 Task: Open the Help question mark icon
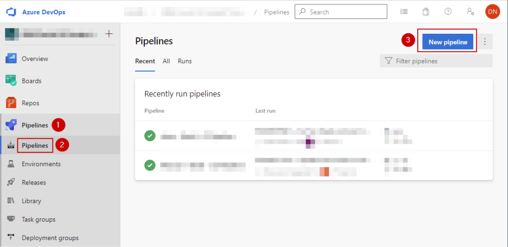(448, 11)
